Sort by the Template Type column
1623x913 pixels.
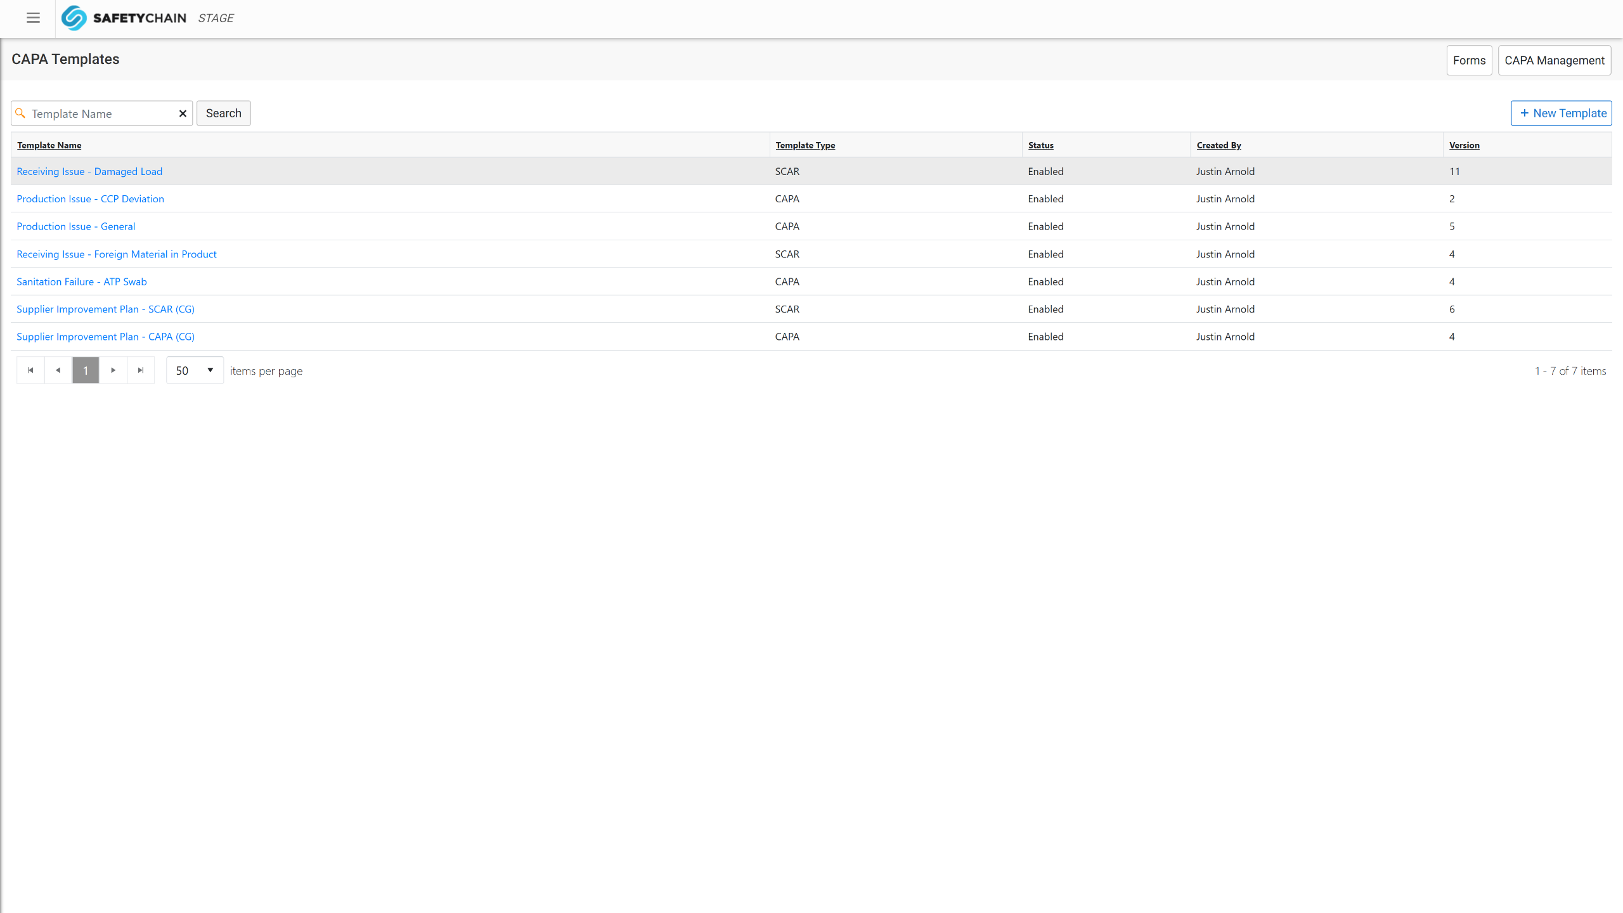[x=805, y=145]
